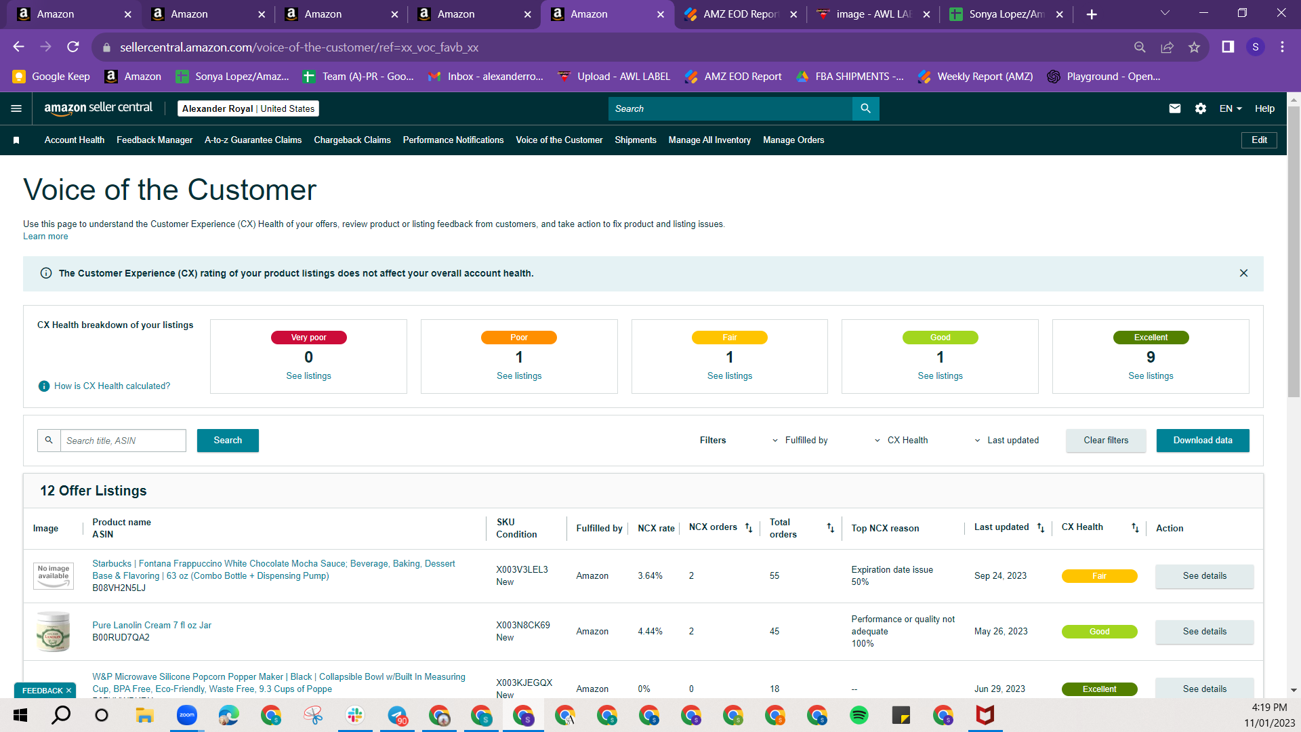Open the Alexander Royal account switcher

point(248,108)
